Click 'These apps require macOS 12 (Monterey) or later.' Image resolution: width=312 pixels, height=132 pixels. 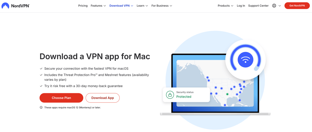(73, 108)
